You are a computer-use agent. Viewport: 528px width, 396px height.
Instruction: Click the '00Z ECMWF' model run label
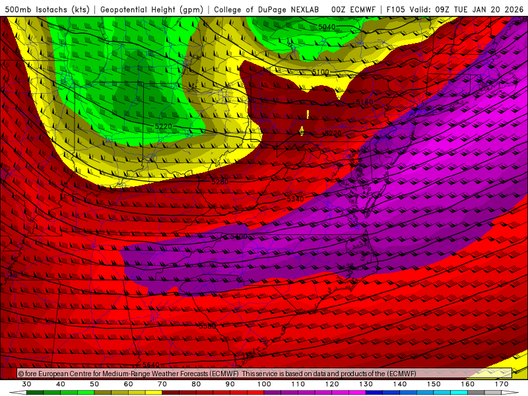click(x=353, y=9)
